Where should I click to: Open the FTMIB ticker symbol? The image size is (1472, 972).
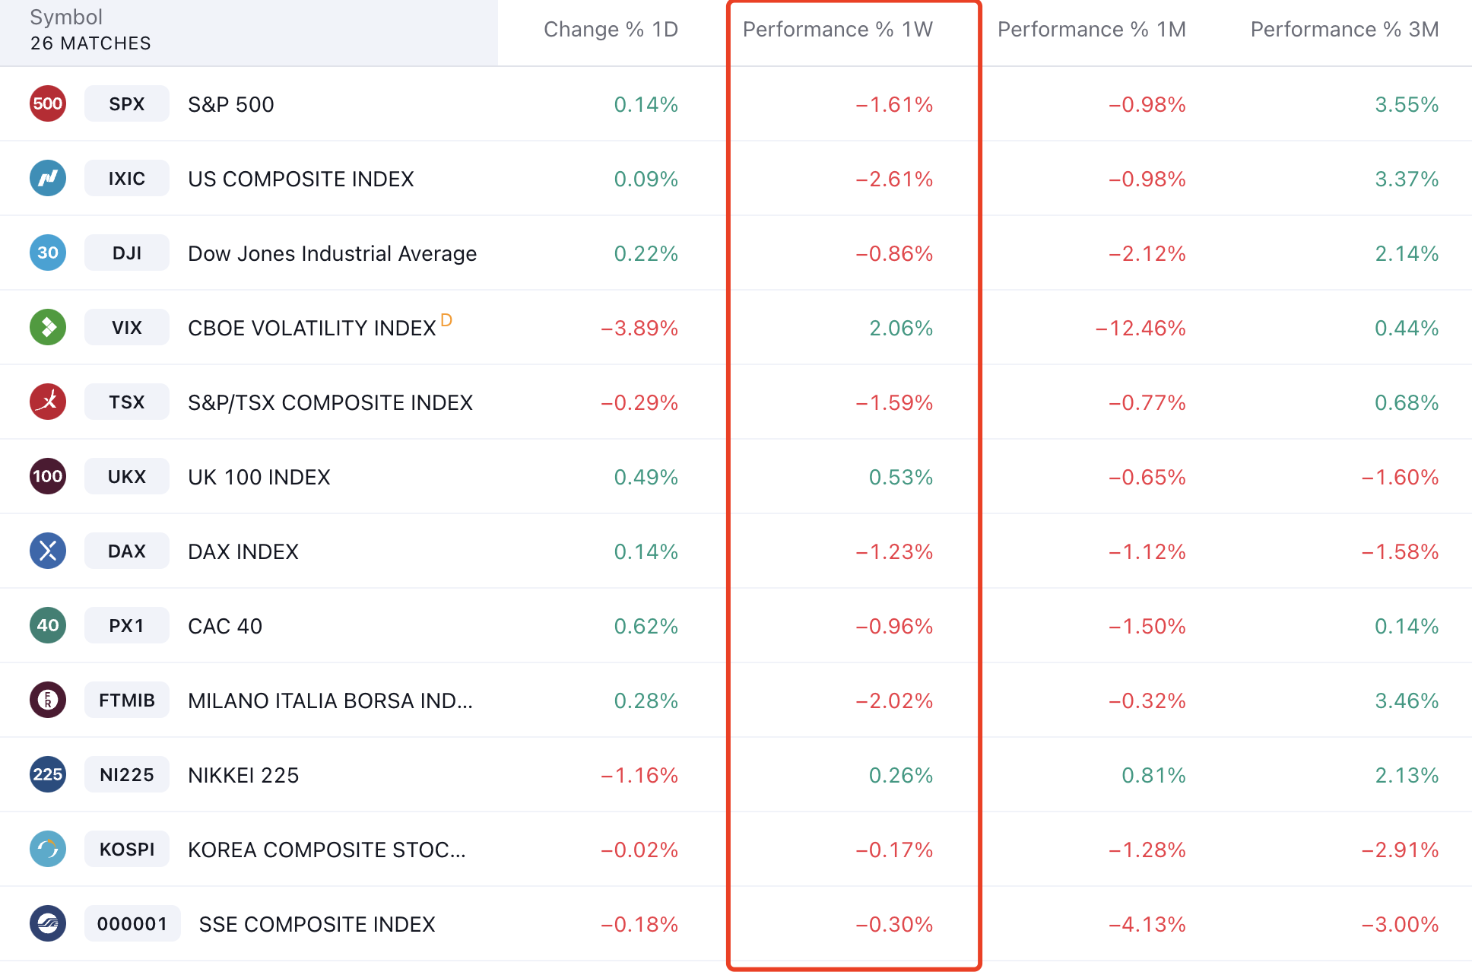pyautogui.click(x=126, y=700)
